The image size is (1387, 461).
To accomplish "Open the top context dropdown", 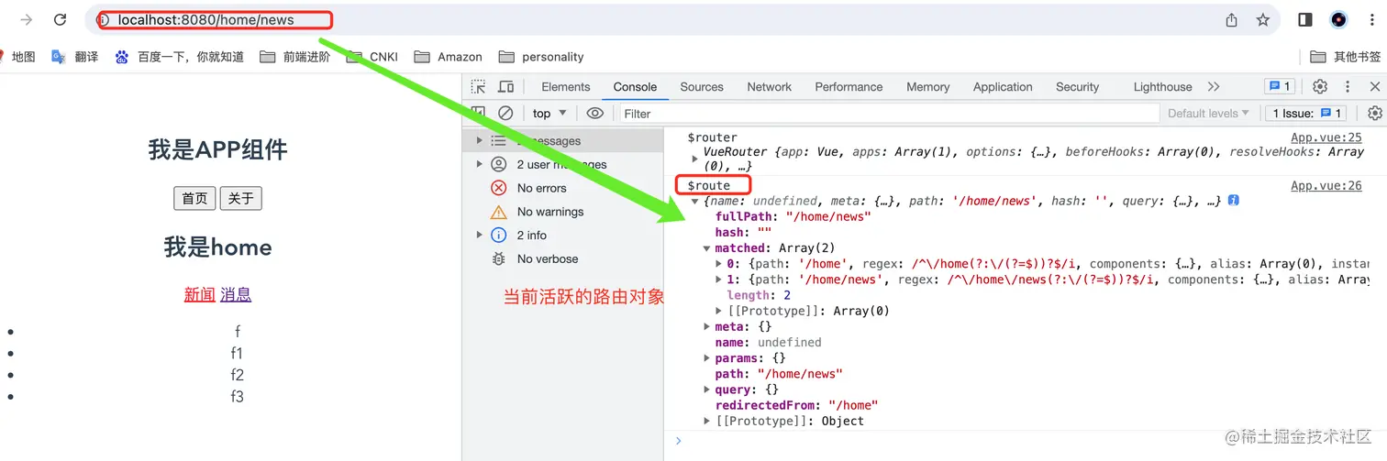I will coord(549,114).
